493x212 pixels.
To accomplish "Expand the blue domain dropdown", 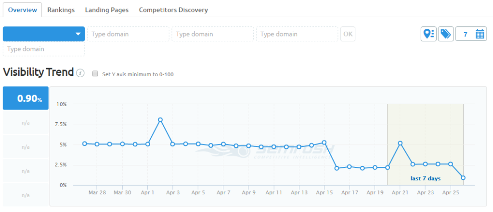I will [44, 34].
